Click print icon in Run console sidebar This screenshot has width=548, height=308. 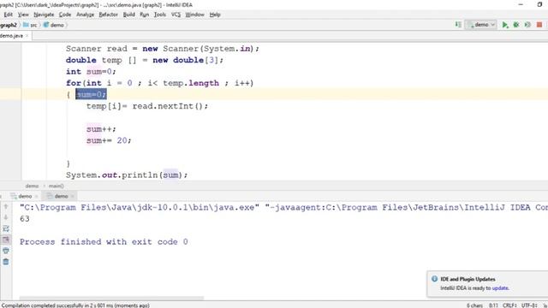coord(6,251)
